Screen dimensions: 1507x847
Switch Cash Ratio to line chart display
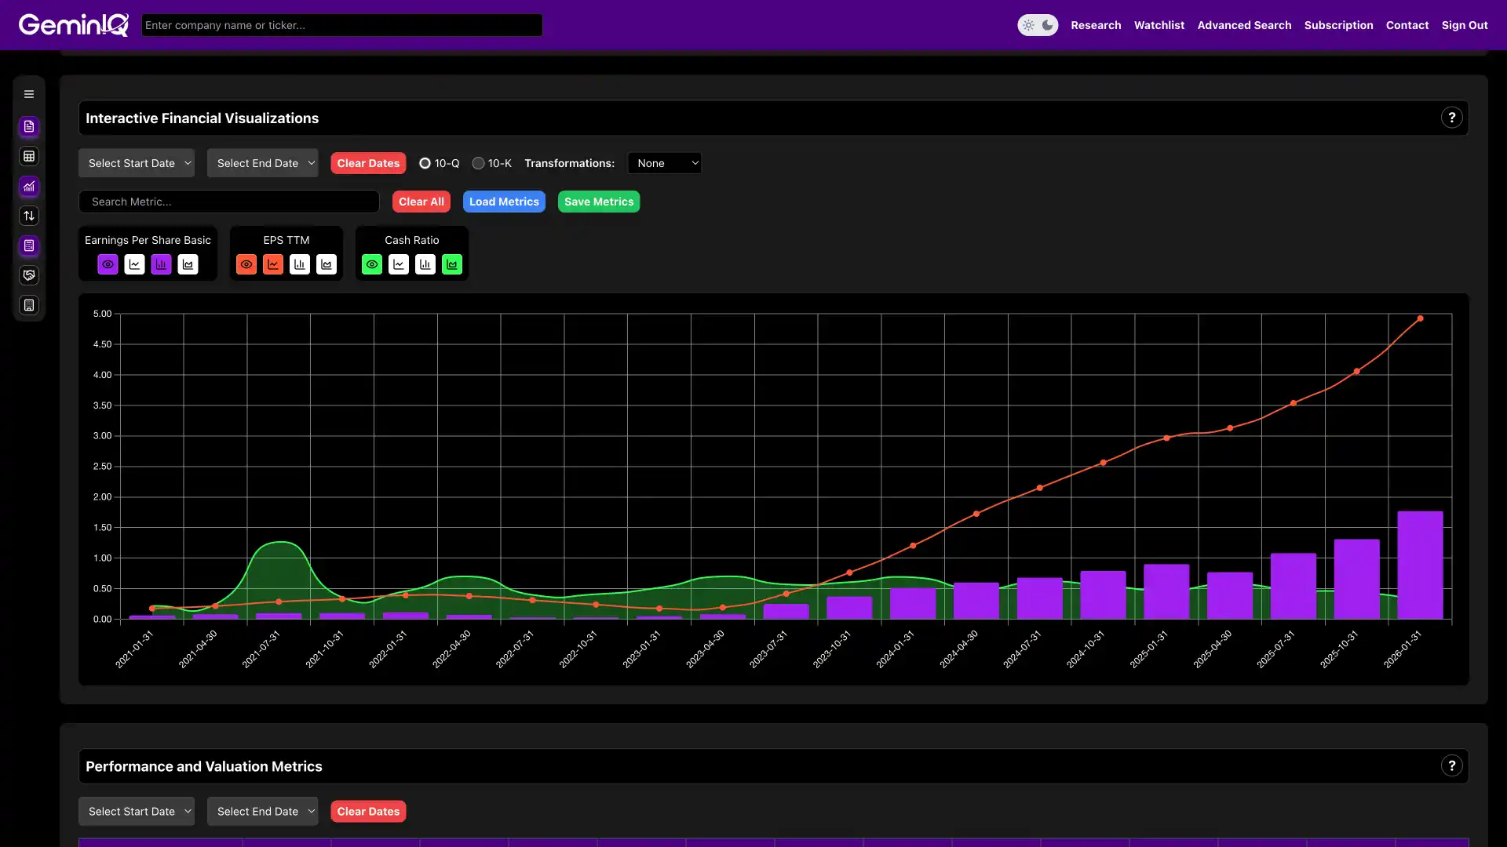click(399, 264)
